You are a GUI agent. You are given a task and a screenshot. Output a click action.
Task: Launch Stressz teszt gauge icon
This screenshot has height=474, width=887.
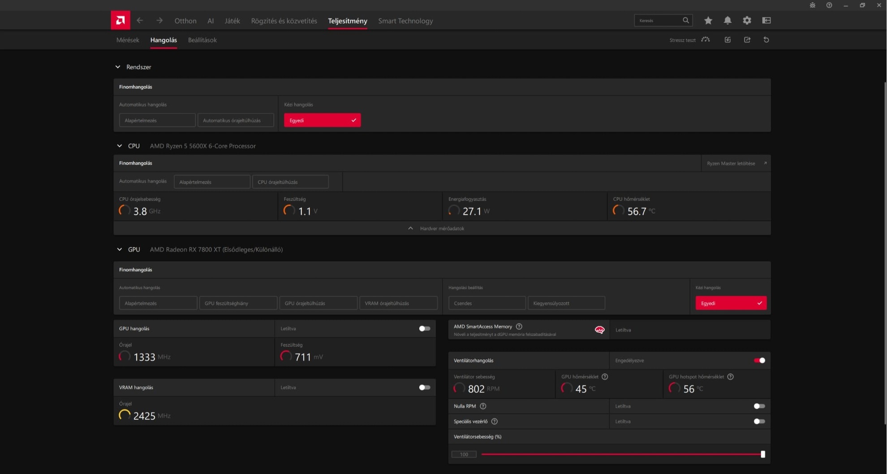tap(706, 40)
